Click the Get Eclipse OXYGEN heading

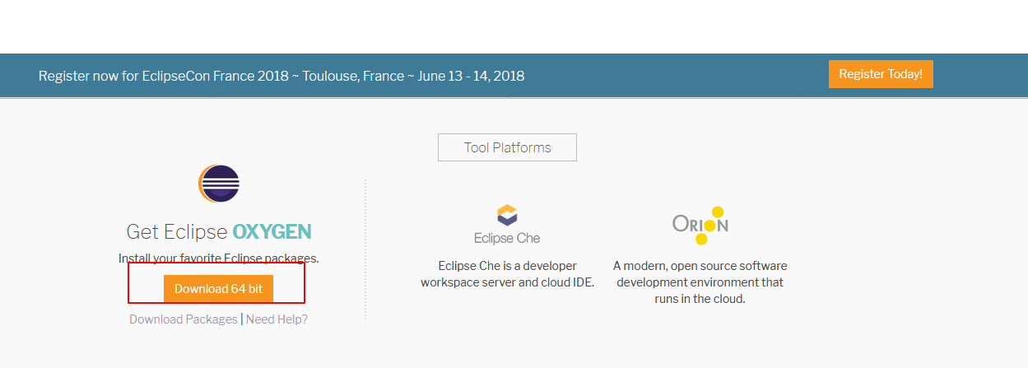(x=219, y=231)
